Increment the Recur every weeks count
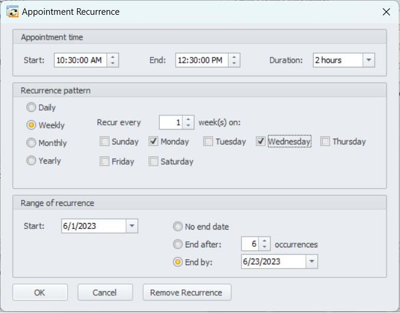Screen dimensions: 400x313 pos(189,120)
